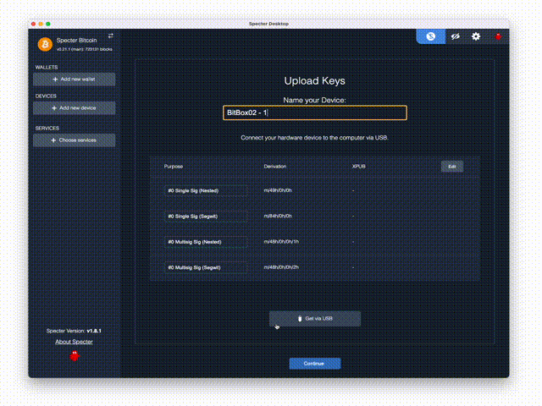Viewport: 542px width, 406px height.
Task: Click the Derivation column header
Action: pos(275,167)
